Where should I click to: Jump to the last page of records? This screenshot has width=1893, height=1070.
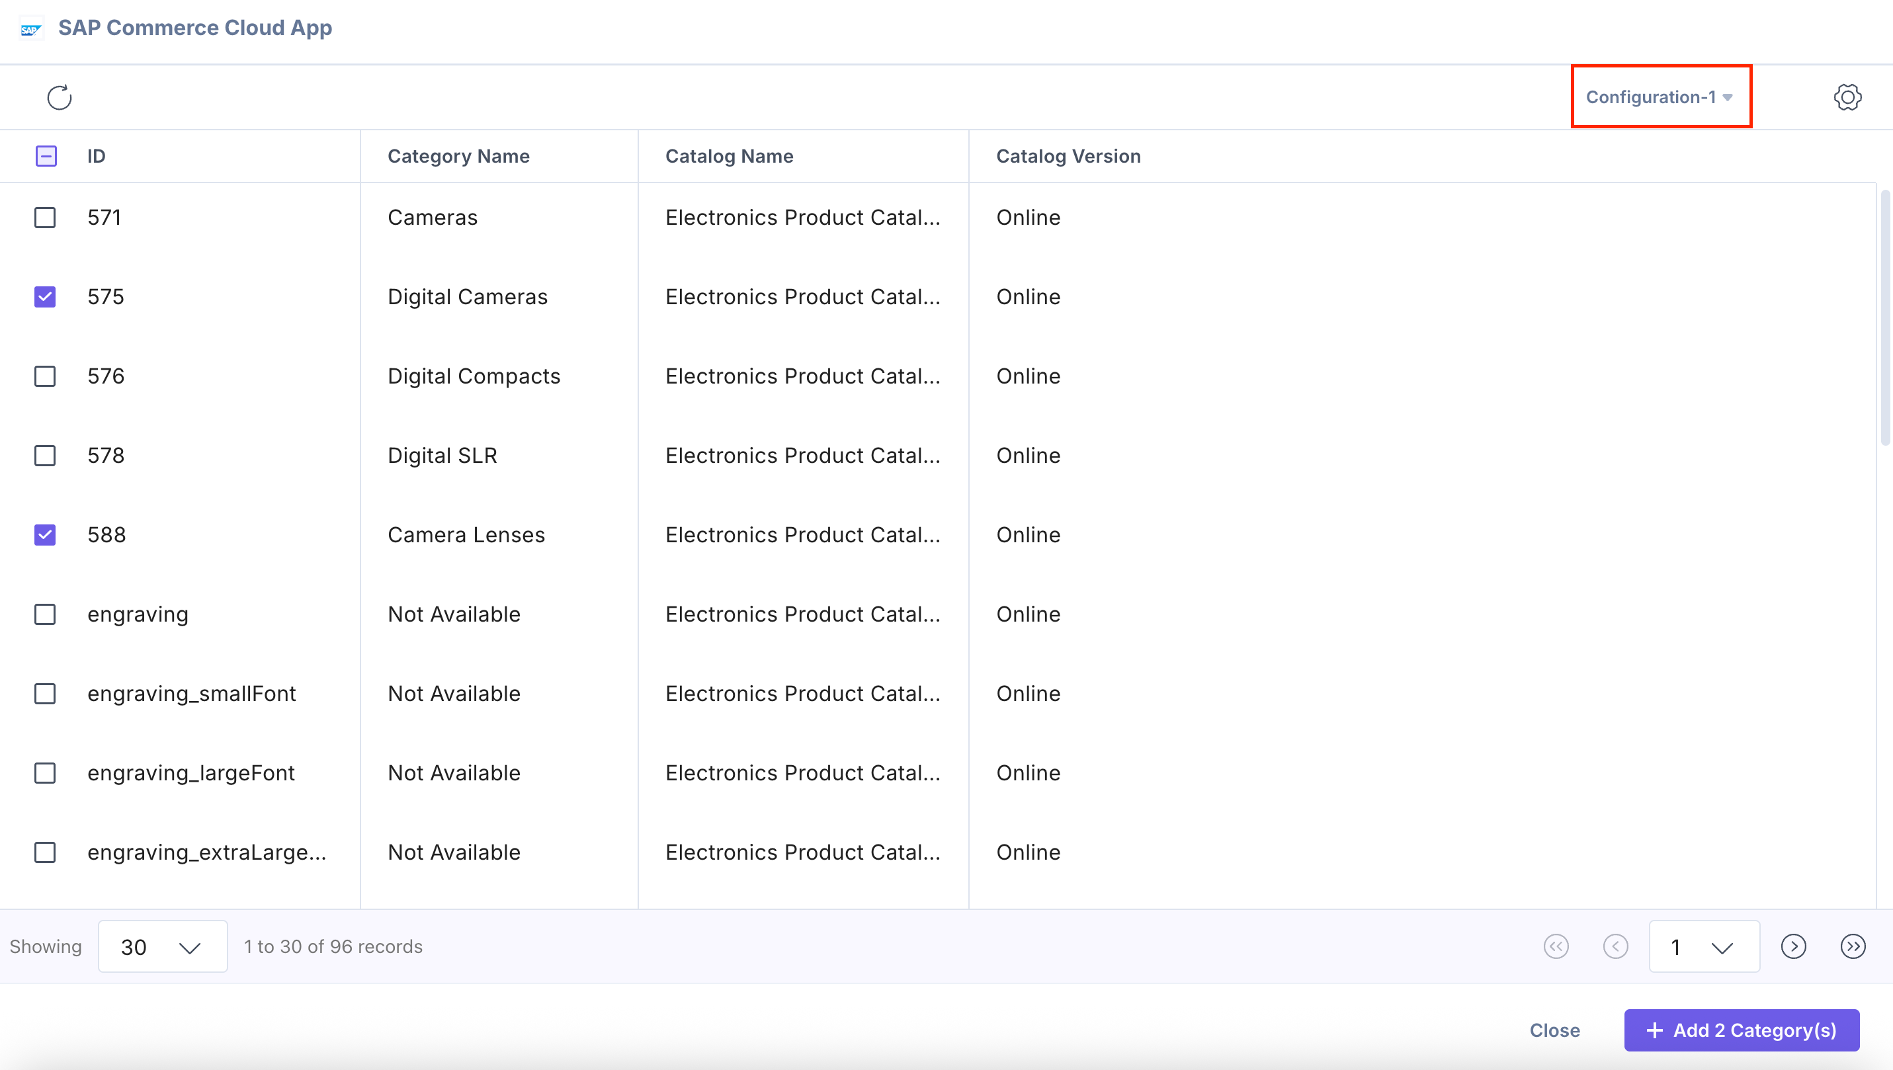[x=1853, y=946]
